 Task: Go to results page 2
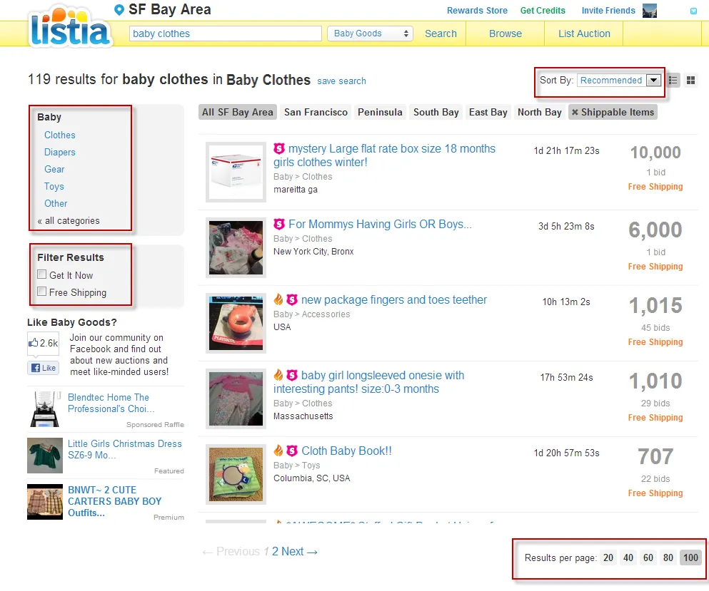(275, 551)
